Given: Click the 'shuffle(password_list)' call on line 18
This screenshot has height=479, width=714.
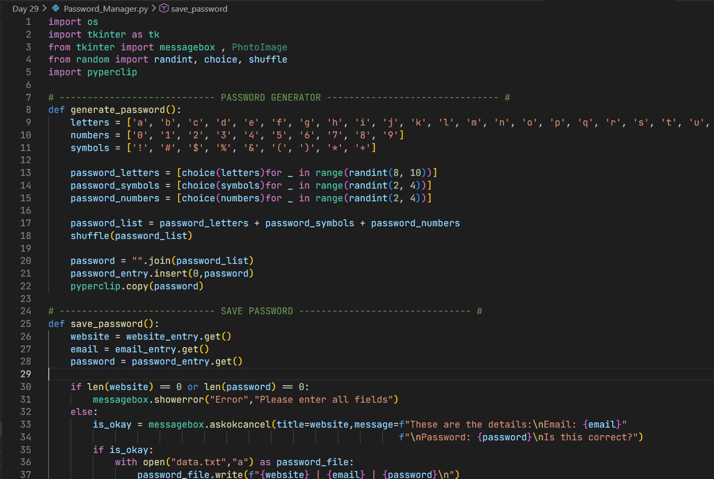Looking at the screenshot, I should (x=131, y=236).
